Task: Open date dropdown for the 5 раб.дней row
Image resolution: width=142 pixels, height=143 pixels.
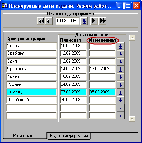Action: click(x=121, y=69)
